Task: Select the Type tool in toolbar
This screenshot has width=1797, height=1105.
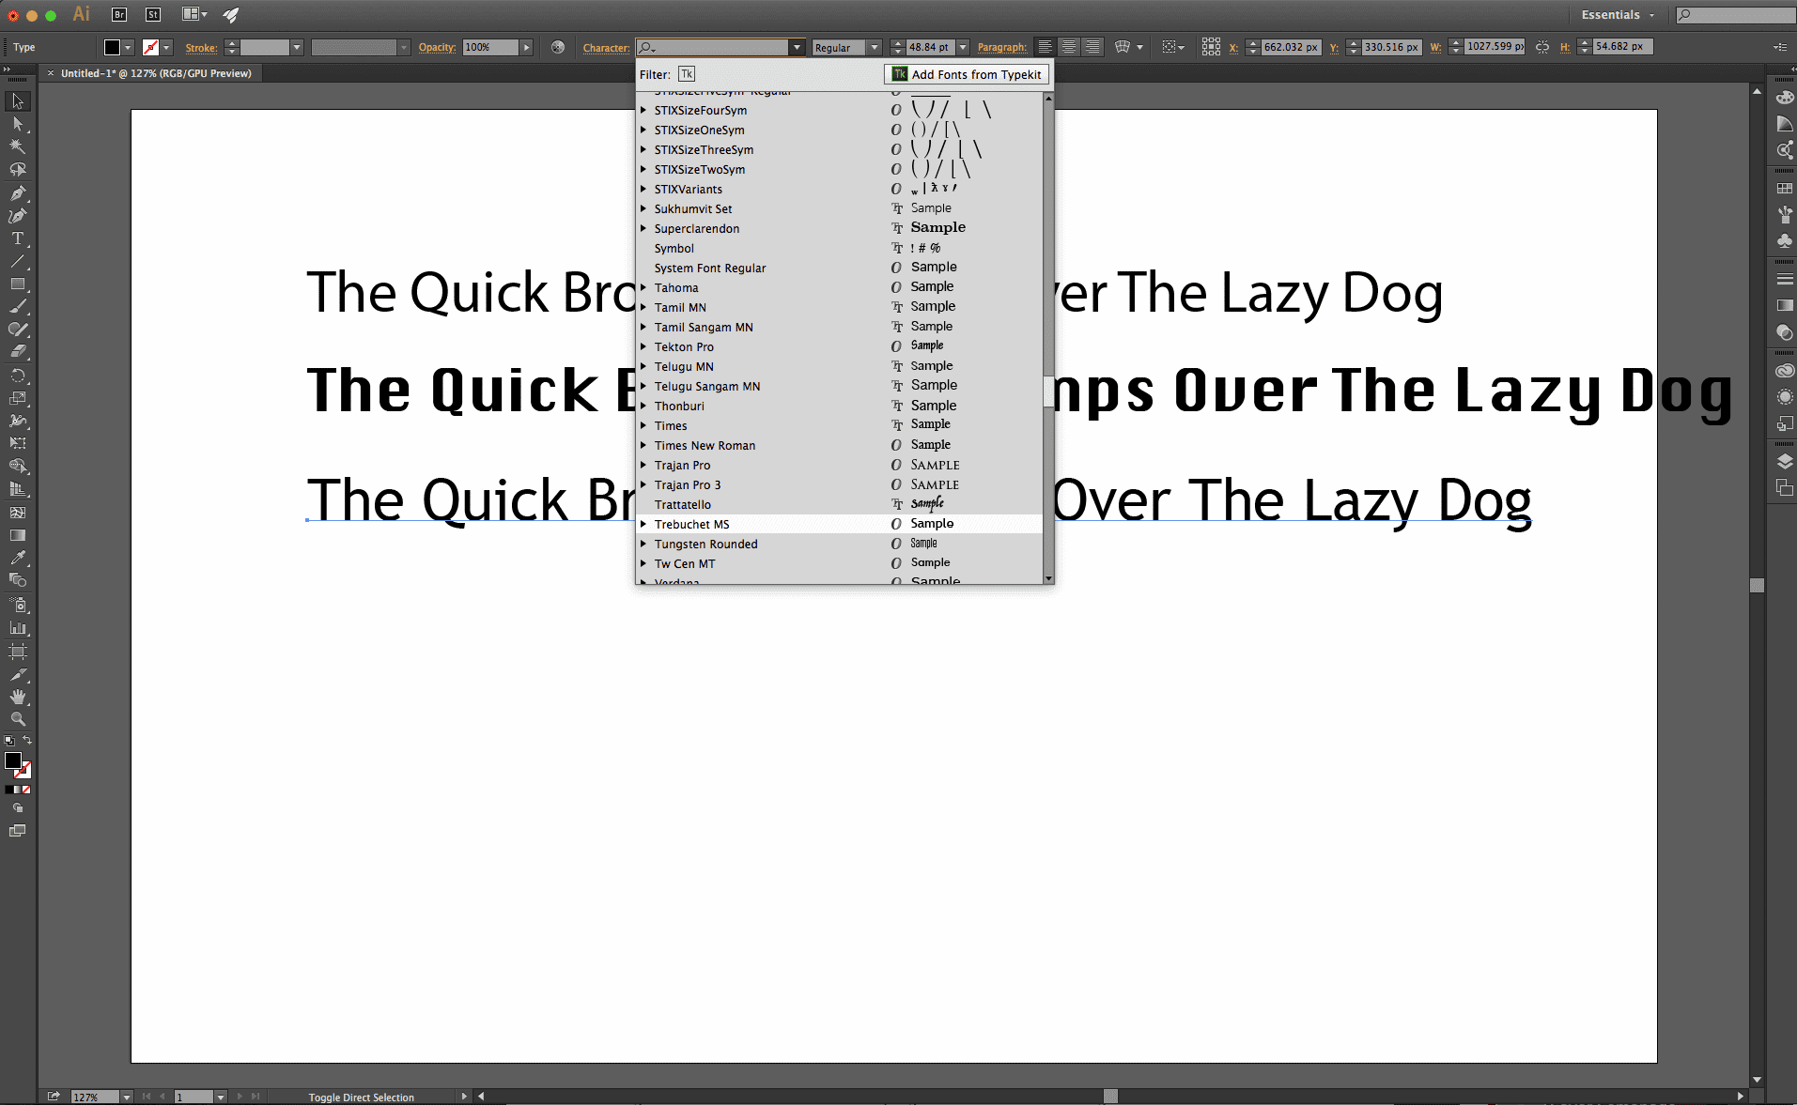Action: click(18, 239)
